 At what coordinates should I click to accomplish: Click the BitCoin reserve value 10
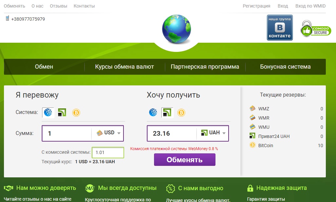point(320,146)
